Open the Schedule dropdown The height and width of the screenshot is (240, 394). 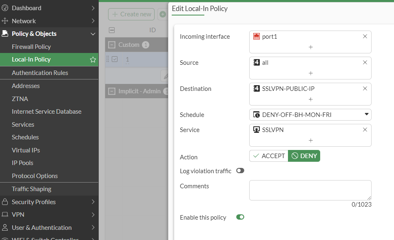pos(310,114)
